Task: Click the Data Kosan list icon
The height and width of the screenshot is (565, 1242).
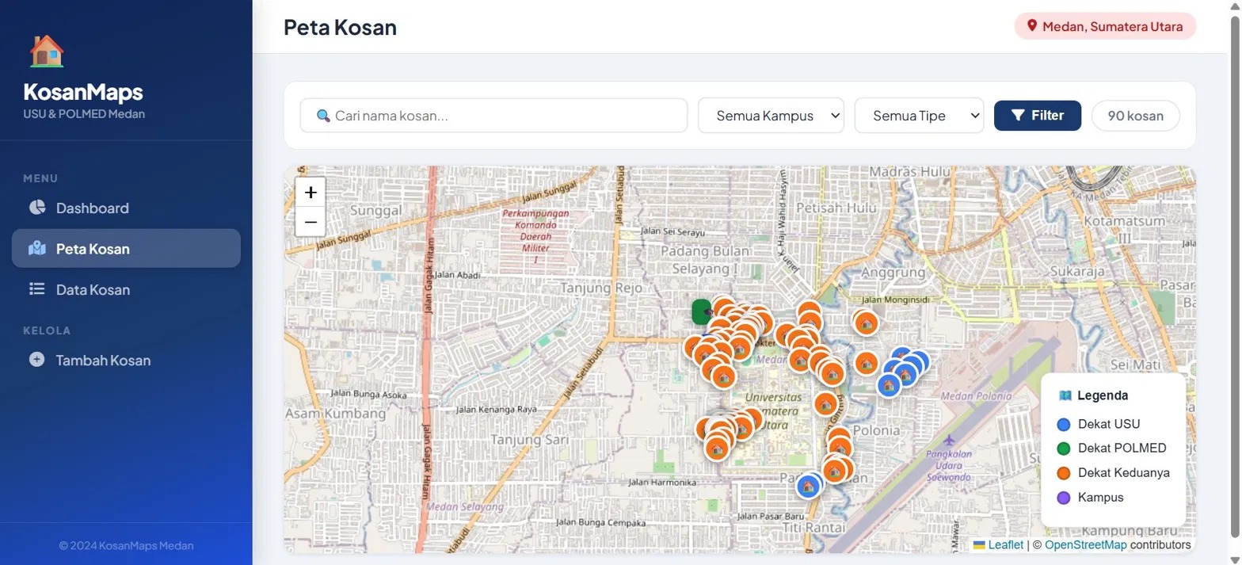Action: pos(36,289)
